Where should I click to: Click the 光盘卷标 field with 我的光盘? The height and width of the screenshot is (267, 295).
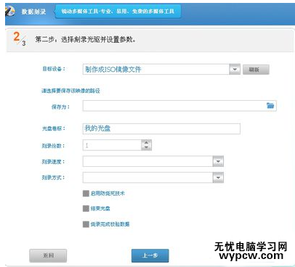[x=161, y=128]
